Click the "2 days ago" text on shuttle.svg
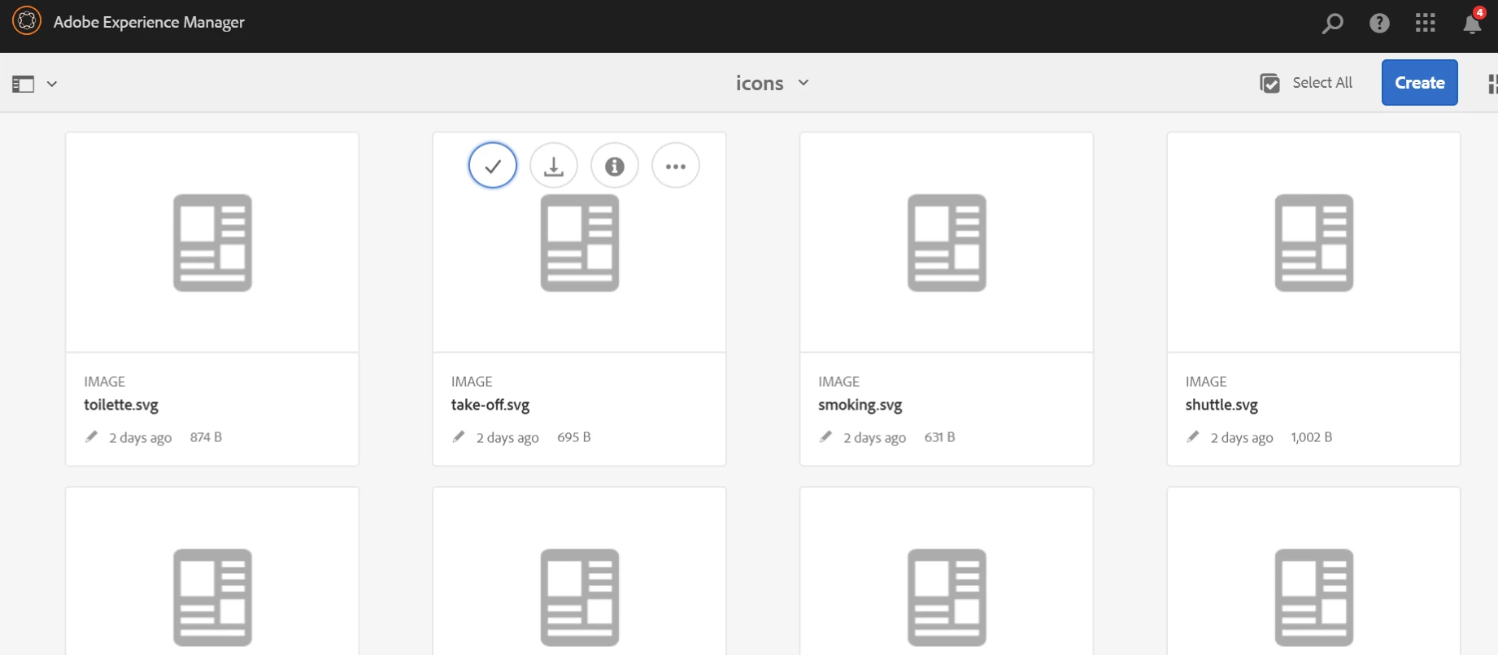Image resolution: width=1498 pixels, height=655 pixels. tap(1242, 437)
